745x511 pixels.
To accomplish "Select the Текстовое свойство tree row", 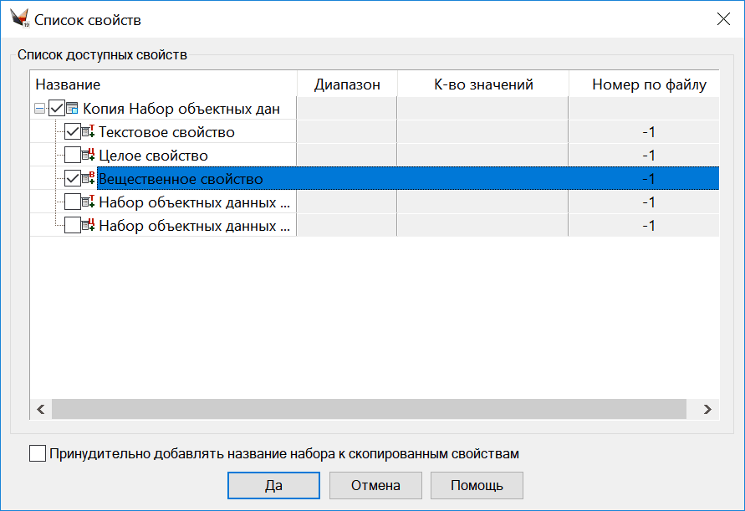I will tap(167, 132).
